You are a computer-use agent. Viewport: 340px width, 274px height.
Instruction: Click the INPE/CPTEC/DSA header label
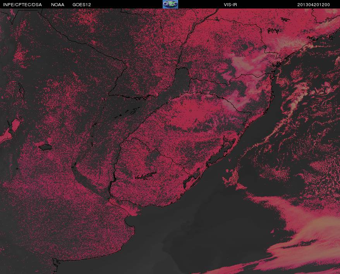pyautogui.click(x=22, y=5)
